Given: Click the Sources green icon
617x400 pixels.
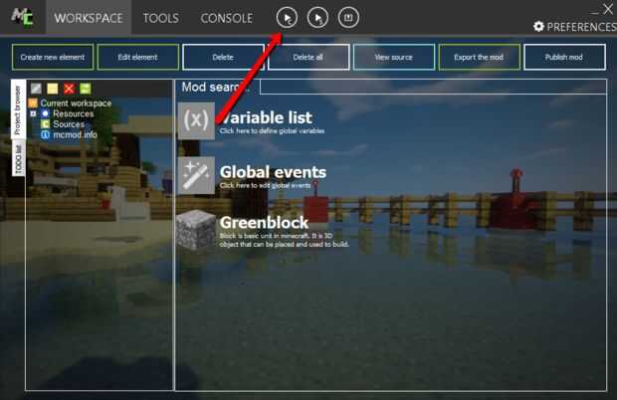Looking at the screenshot, I should [45, 124].
